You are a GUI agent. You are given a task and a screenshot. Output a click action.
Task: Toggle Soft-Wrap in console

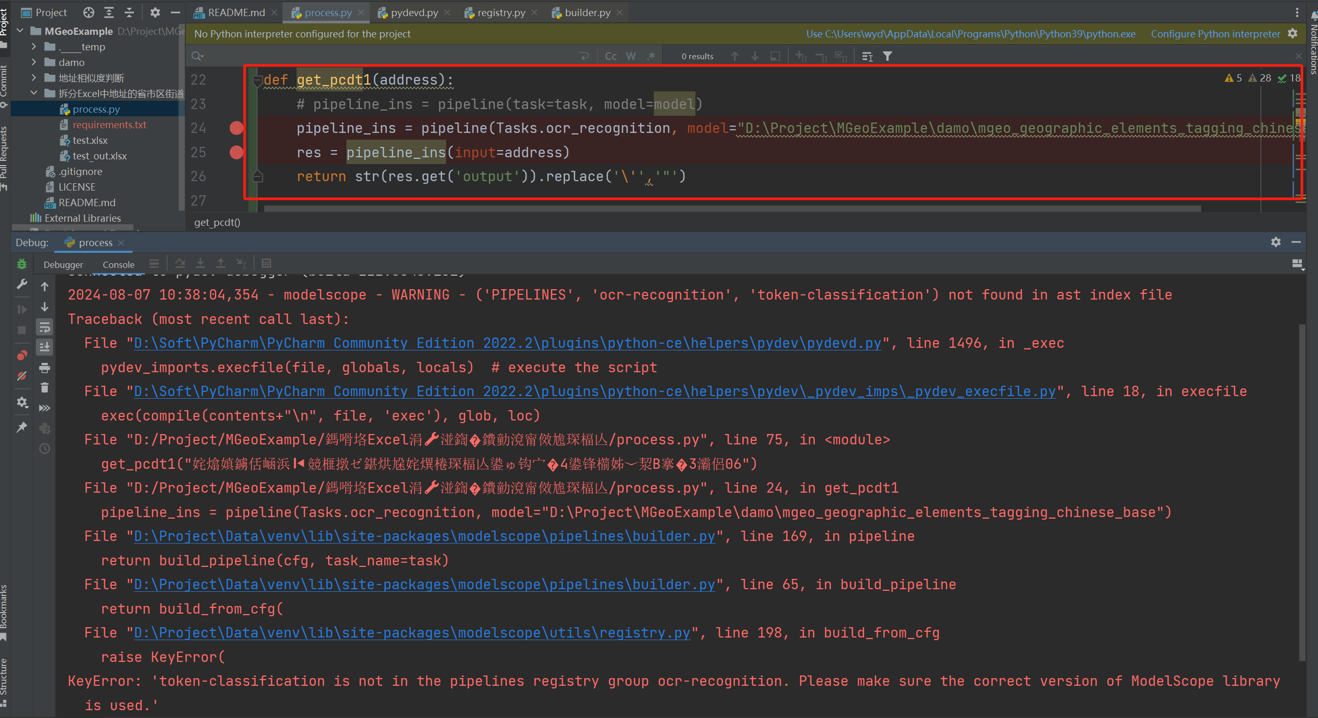(x=45, y=327)
